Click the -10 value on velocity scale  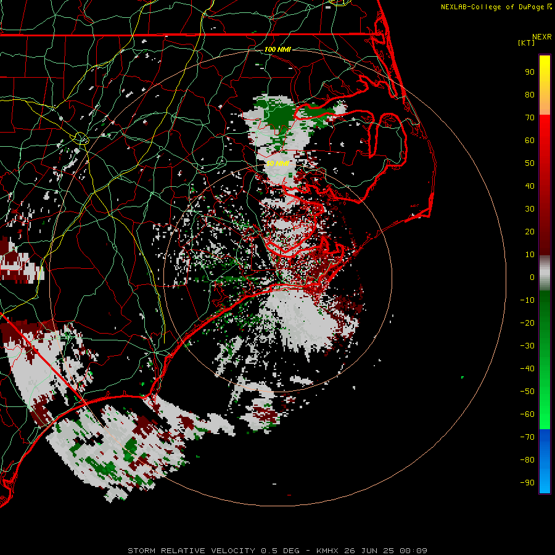pos(527,300)
